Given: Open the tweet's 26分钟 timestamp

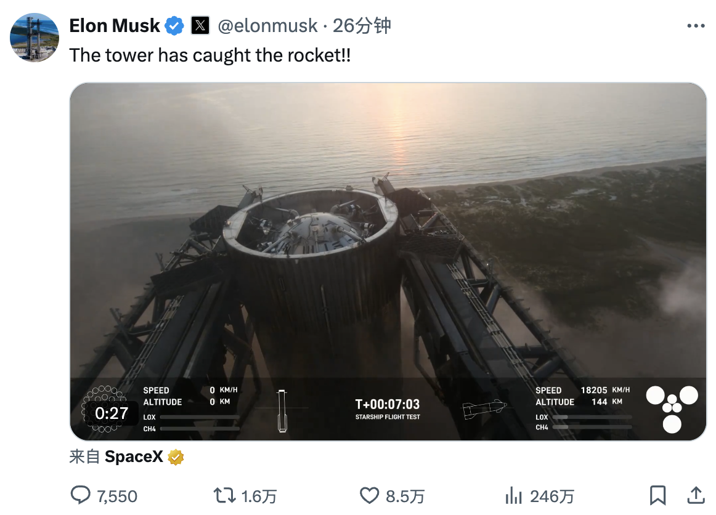Looking at the screenshot, I should 362,26.
